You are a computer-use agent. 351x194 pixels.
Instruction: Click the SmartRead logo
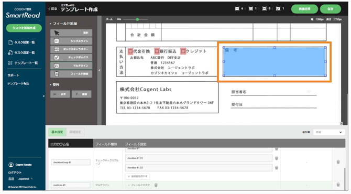[x=23, y=13]
